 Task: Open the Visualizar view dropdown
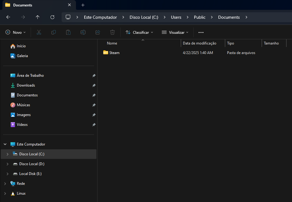point(175,32)
